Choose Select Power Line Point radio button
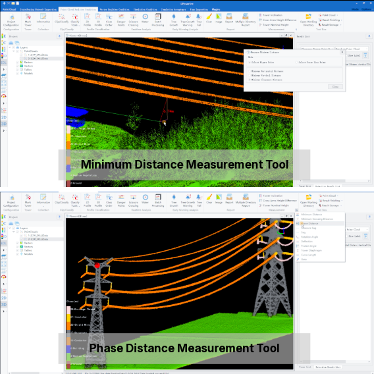The image size is (374, 374). 296,63
